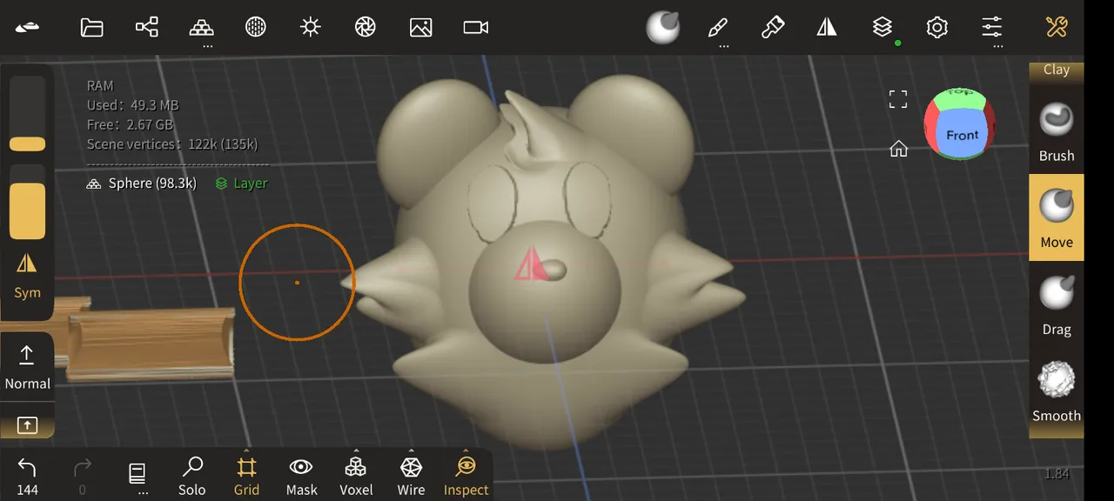
Task: Click the Front face of view cube
Action: (x=962, y=134)
